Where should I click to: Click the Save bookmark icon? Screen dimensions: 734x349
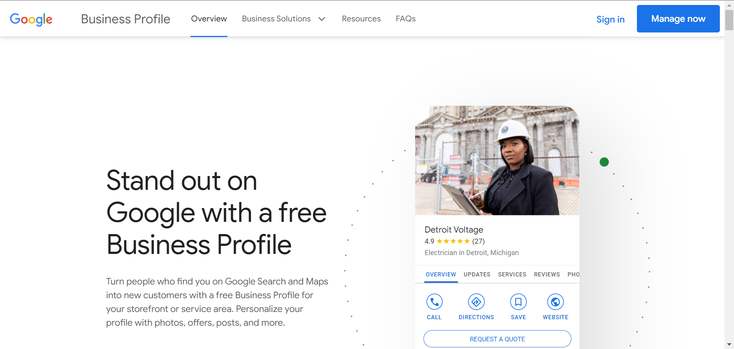(x=518, y=302)
